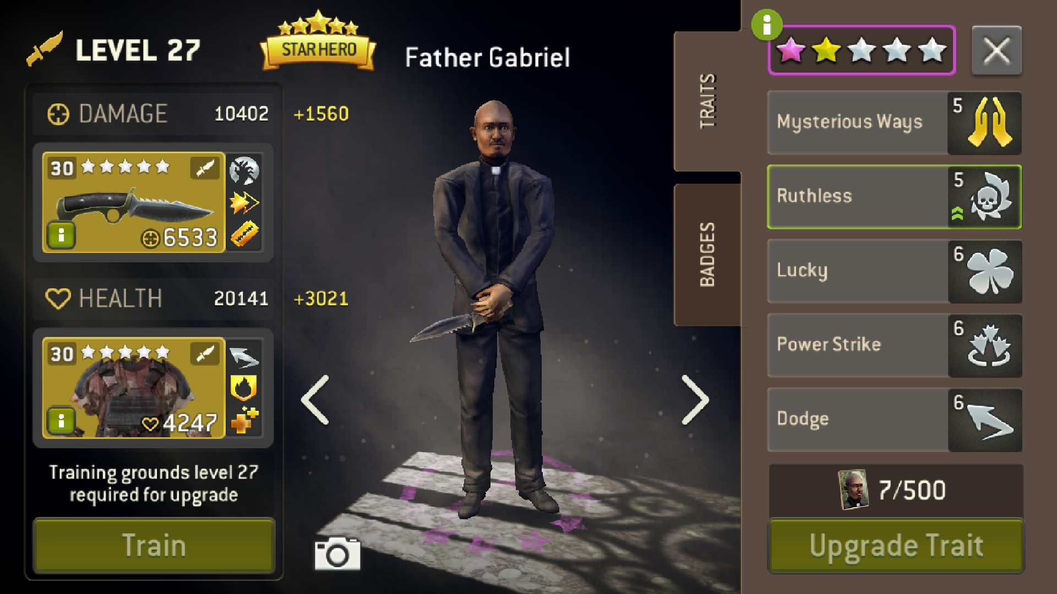The image size is (1057, 594).
Task: Switch to the Badges tab
Action: 707,255
